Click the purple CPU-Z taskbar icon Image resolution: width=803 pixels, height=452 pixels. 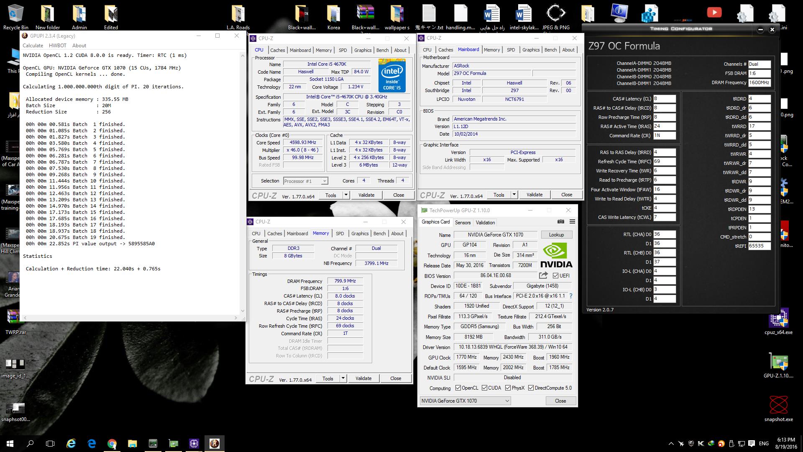click(x=194, y=443)
